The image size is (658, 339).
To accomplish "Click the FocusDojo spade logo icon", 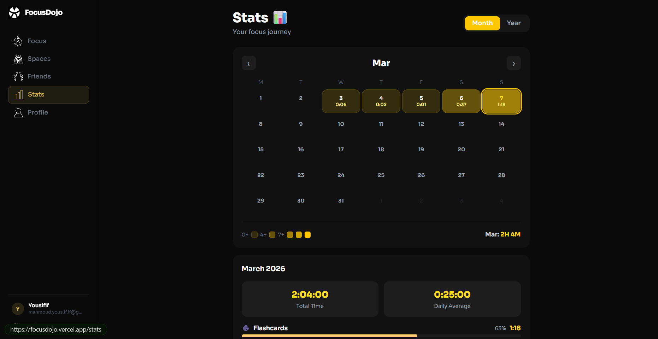I will [14, 12].
